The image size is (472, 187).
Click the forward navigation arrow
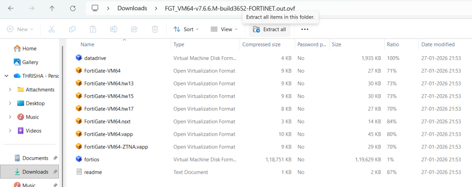coord(31,8)
